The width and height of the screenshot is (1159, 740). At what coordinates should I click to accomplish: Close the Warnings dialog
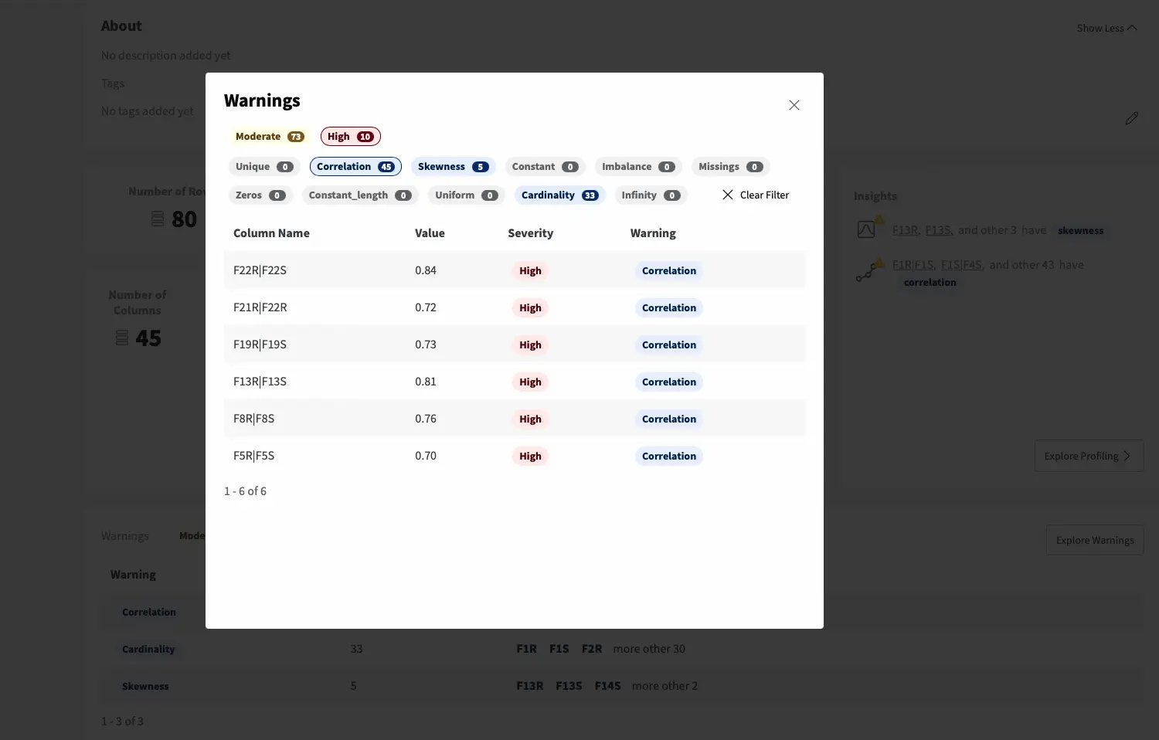794,105
